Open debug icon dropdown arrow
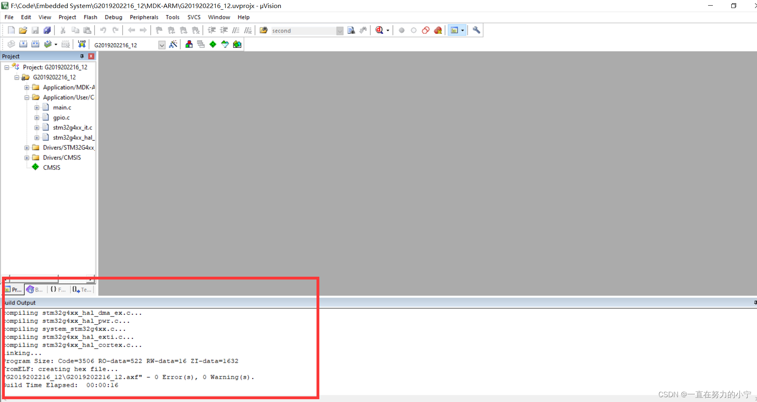 click(x=388, y=31)
